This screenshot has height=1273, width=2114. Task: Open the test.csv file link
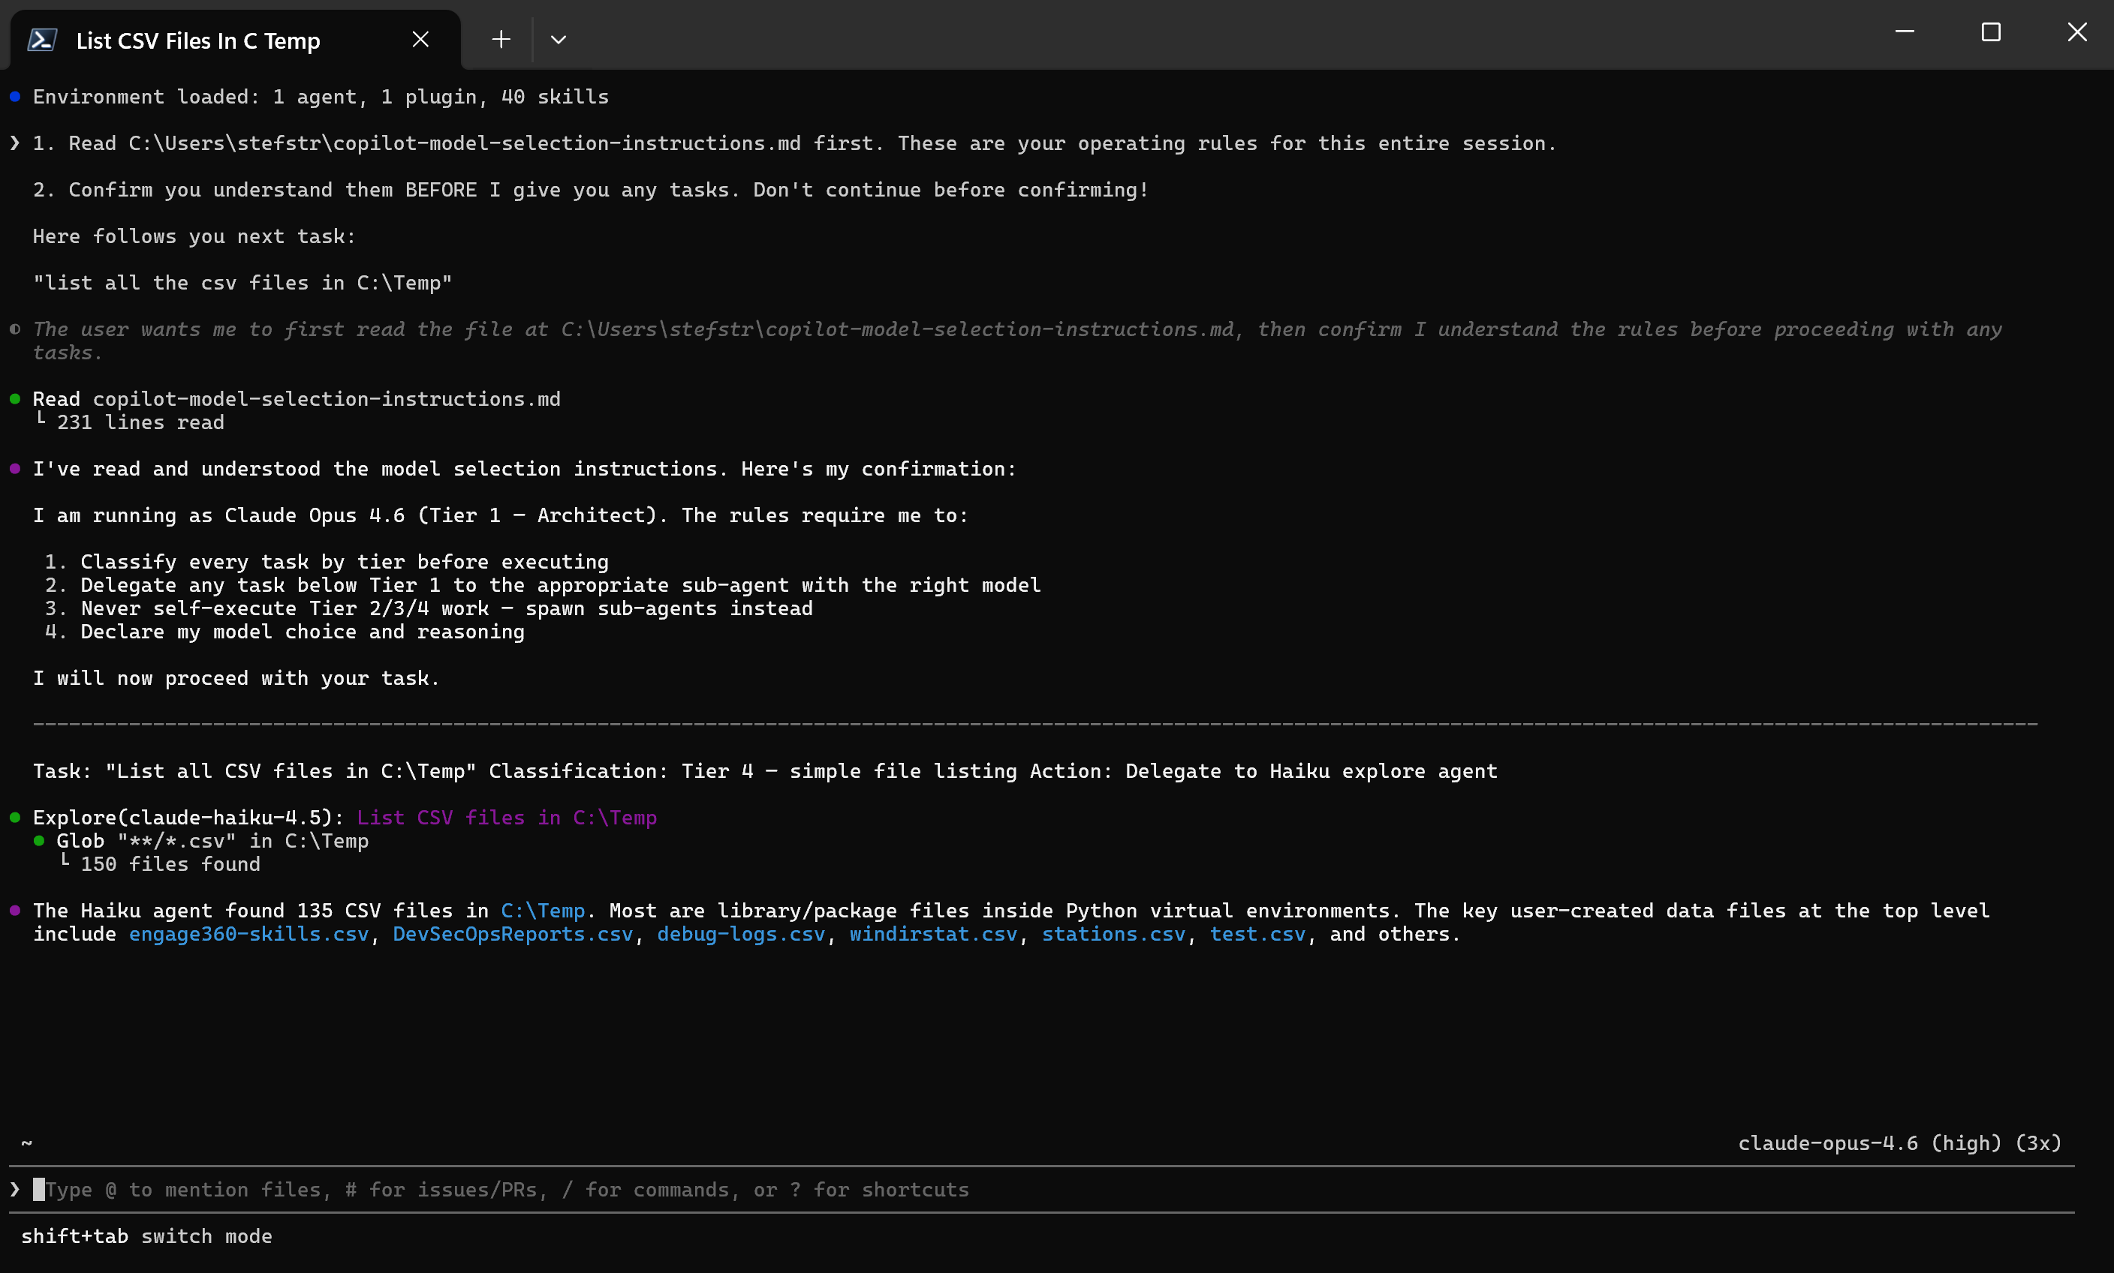1257,935
